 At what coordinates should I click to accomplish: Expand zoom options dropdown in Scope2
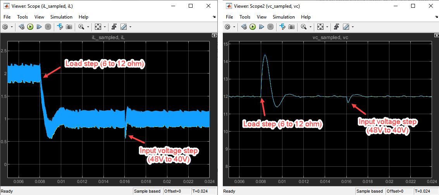tap(310, 27)
